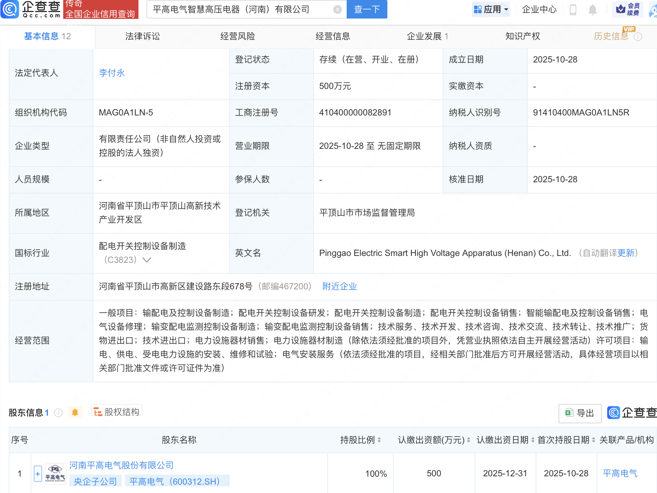Open the 应用 dropdown menu
Image resolution: width=657 pixels, height=493 pixels.
[491, 9]
